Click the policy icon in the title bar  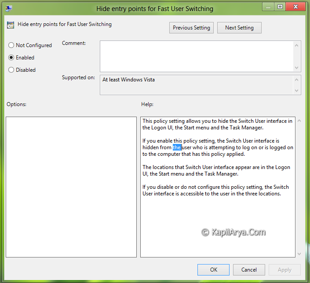(x=9, y=8)
